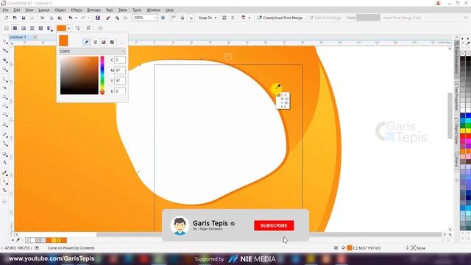This screenshot has height=265, width=471.
Task: Open the Object menu
Action: (x=60, y=10)
